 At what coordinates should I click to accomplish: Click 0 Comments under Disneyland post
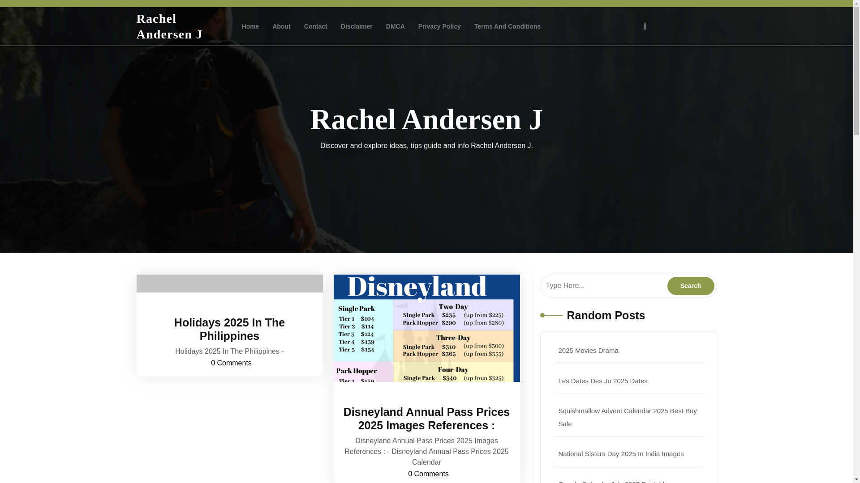428,474
